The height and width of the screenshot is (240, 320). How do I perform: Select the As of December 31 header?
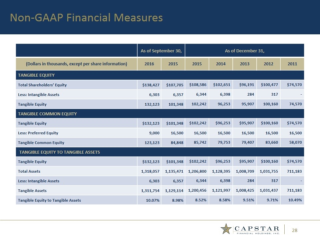coord(244,51)
